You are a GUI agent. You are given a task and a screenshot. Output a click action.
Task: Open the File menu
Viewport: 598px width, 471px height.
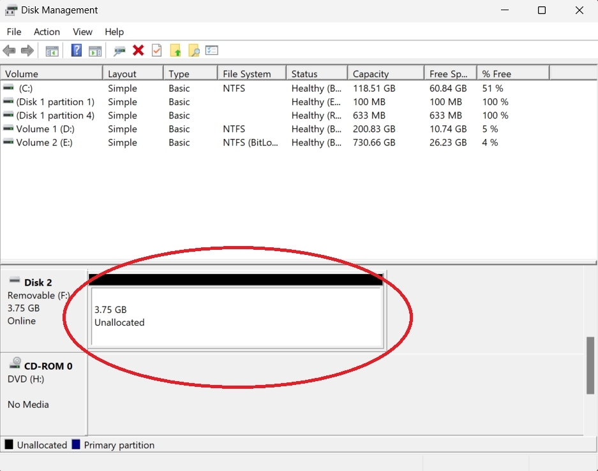13,32
